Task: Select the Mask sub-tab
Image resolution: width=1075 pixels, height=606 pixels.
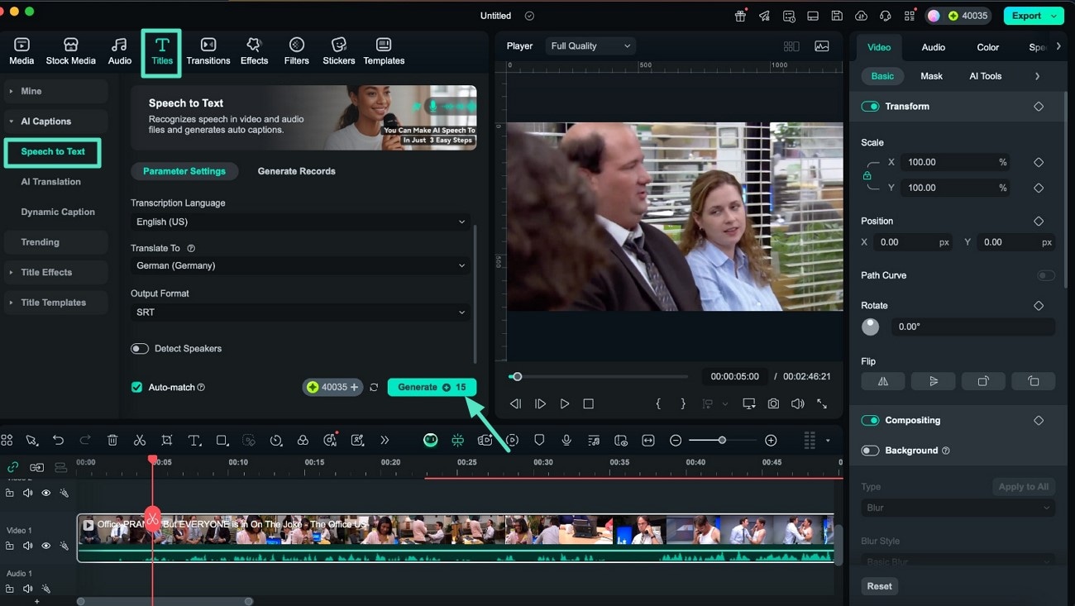Action: (x=931, y=76)
